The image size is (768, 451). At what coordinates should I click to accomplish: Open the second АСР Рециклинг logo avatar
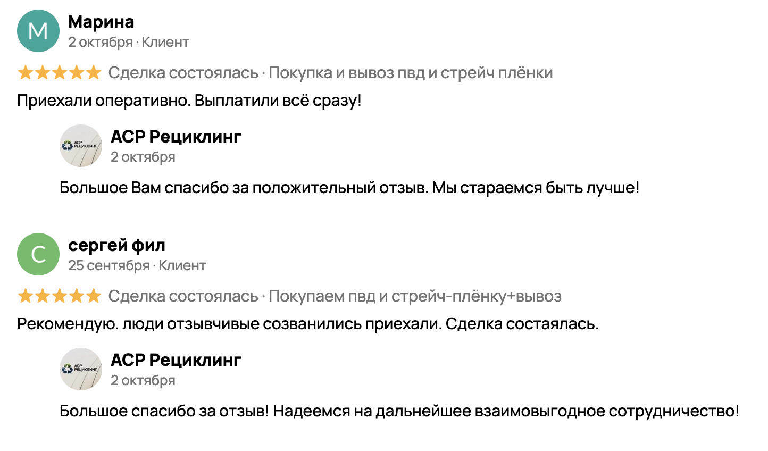tap(81, 369)
